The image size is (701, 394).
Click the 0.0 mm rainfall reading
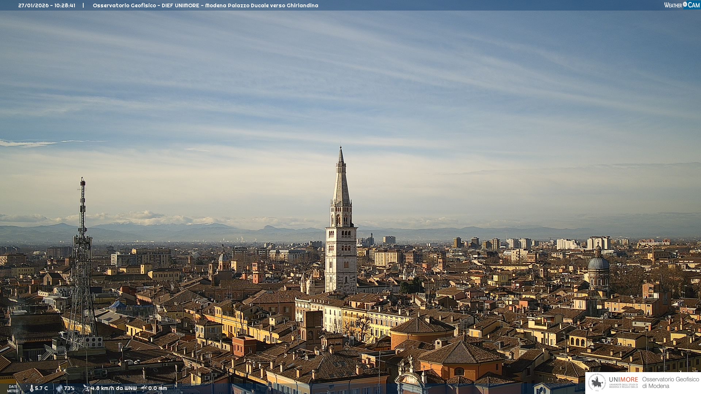[157, 389]
